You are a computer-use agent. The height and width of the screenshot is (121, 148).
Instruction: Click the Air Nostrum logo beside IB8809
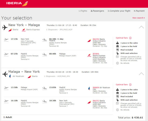pyautogui.click(x=89, y=88)
